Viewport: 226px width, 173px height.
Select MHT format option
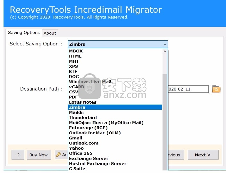point(115,61)
